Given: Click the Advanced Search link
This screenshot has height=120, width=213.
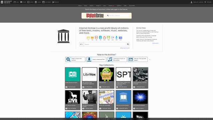Looking at the screenshot, I should pos(125,48).
